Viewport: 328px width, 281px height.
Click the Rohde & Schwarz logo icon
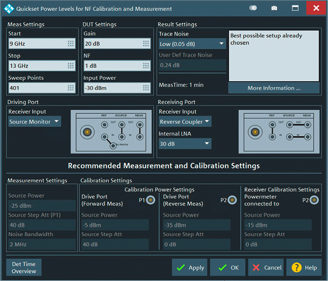point(8,8)
